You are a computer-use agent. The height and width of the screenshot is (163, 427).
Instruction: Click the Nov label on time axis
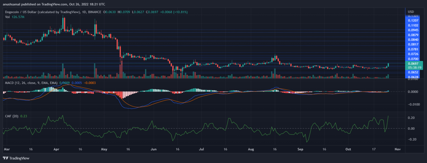pos(398,149)
